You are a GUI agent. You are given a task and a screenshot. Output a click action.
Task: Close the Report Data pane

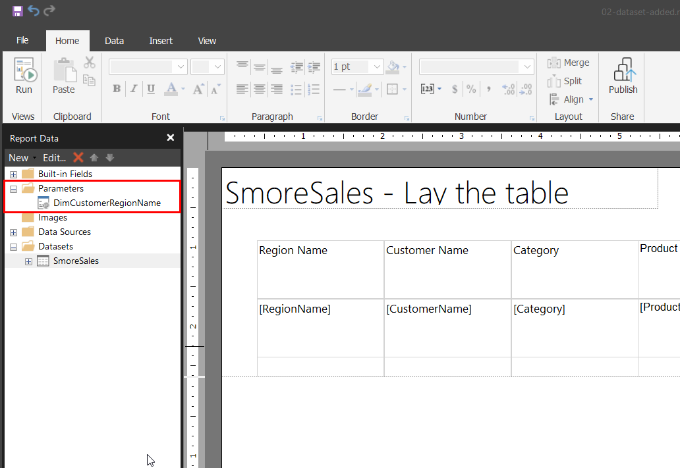[171, 138]
